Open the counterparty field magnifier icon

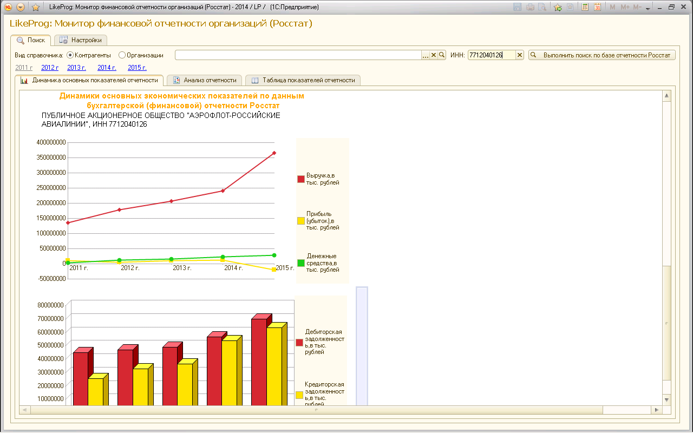point(442,55)
